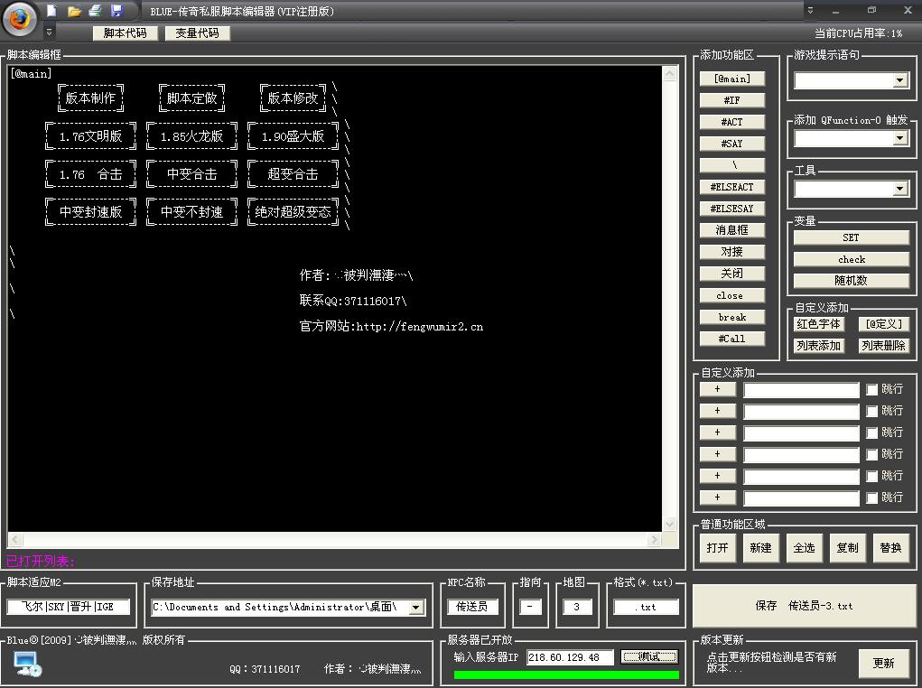Click the floppy disk save icon
Viewport: 922px width, 688px height.
pos(116,11)
